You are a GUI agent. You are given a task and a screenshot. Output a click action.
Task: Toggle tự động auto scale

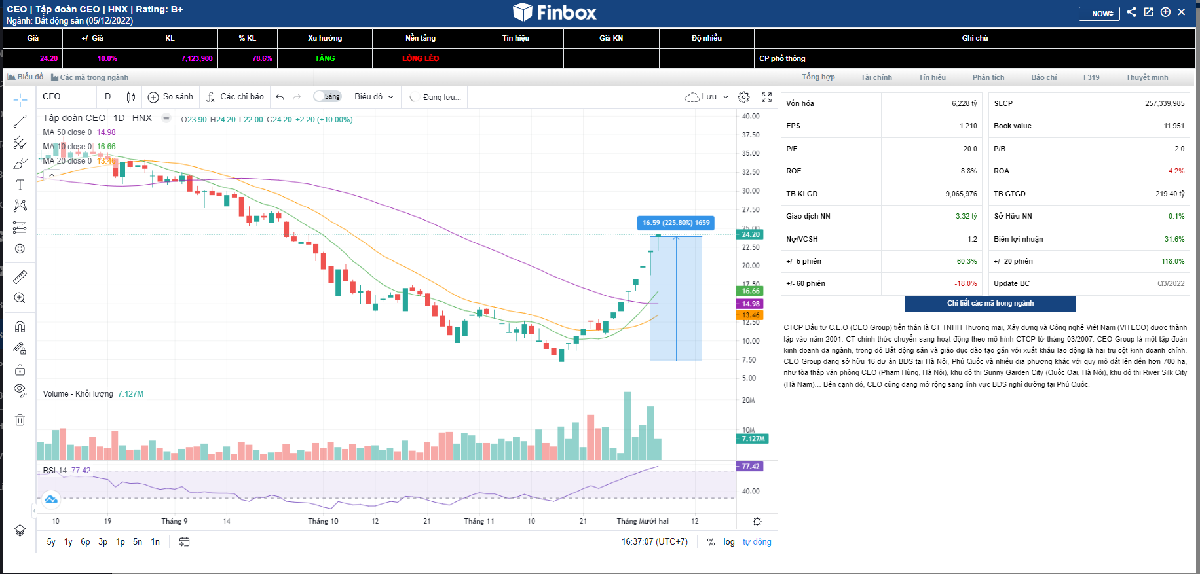(757, 542)
